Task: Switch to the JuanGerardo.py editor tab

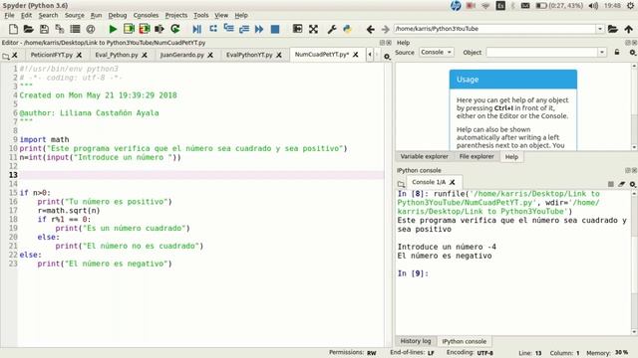Action: point(181,55)
